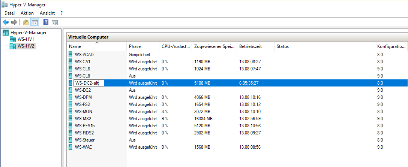
Task: Click the server icon beside WS-HV1 in tree
Action: 12,39
